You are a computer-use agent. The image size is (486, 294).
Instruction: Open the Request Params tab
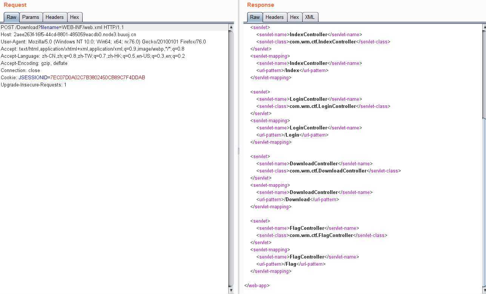pyautogui.click(x=31, y=17)
